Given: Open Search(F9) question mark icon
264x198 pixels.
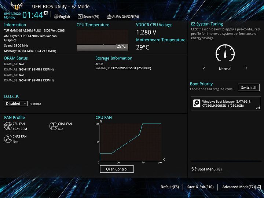Looking at the screenshot, I should point(80,16).
